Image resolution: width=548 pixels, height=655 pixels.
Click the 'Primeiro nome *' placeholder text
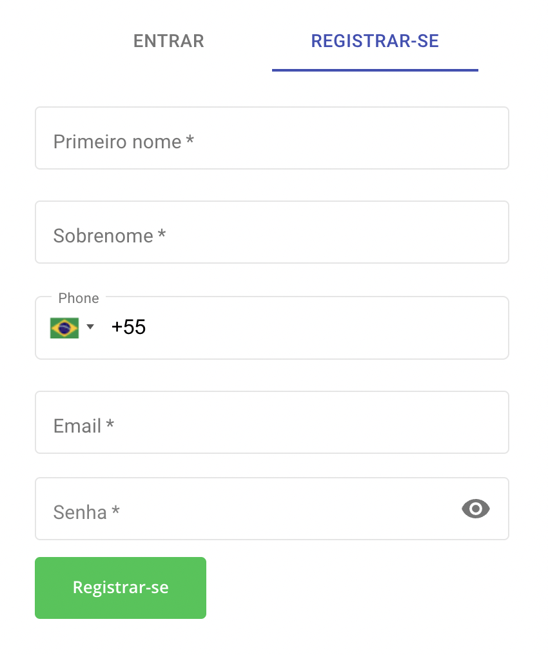123,141
